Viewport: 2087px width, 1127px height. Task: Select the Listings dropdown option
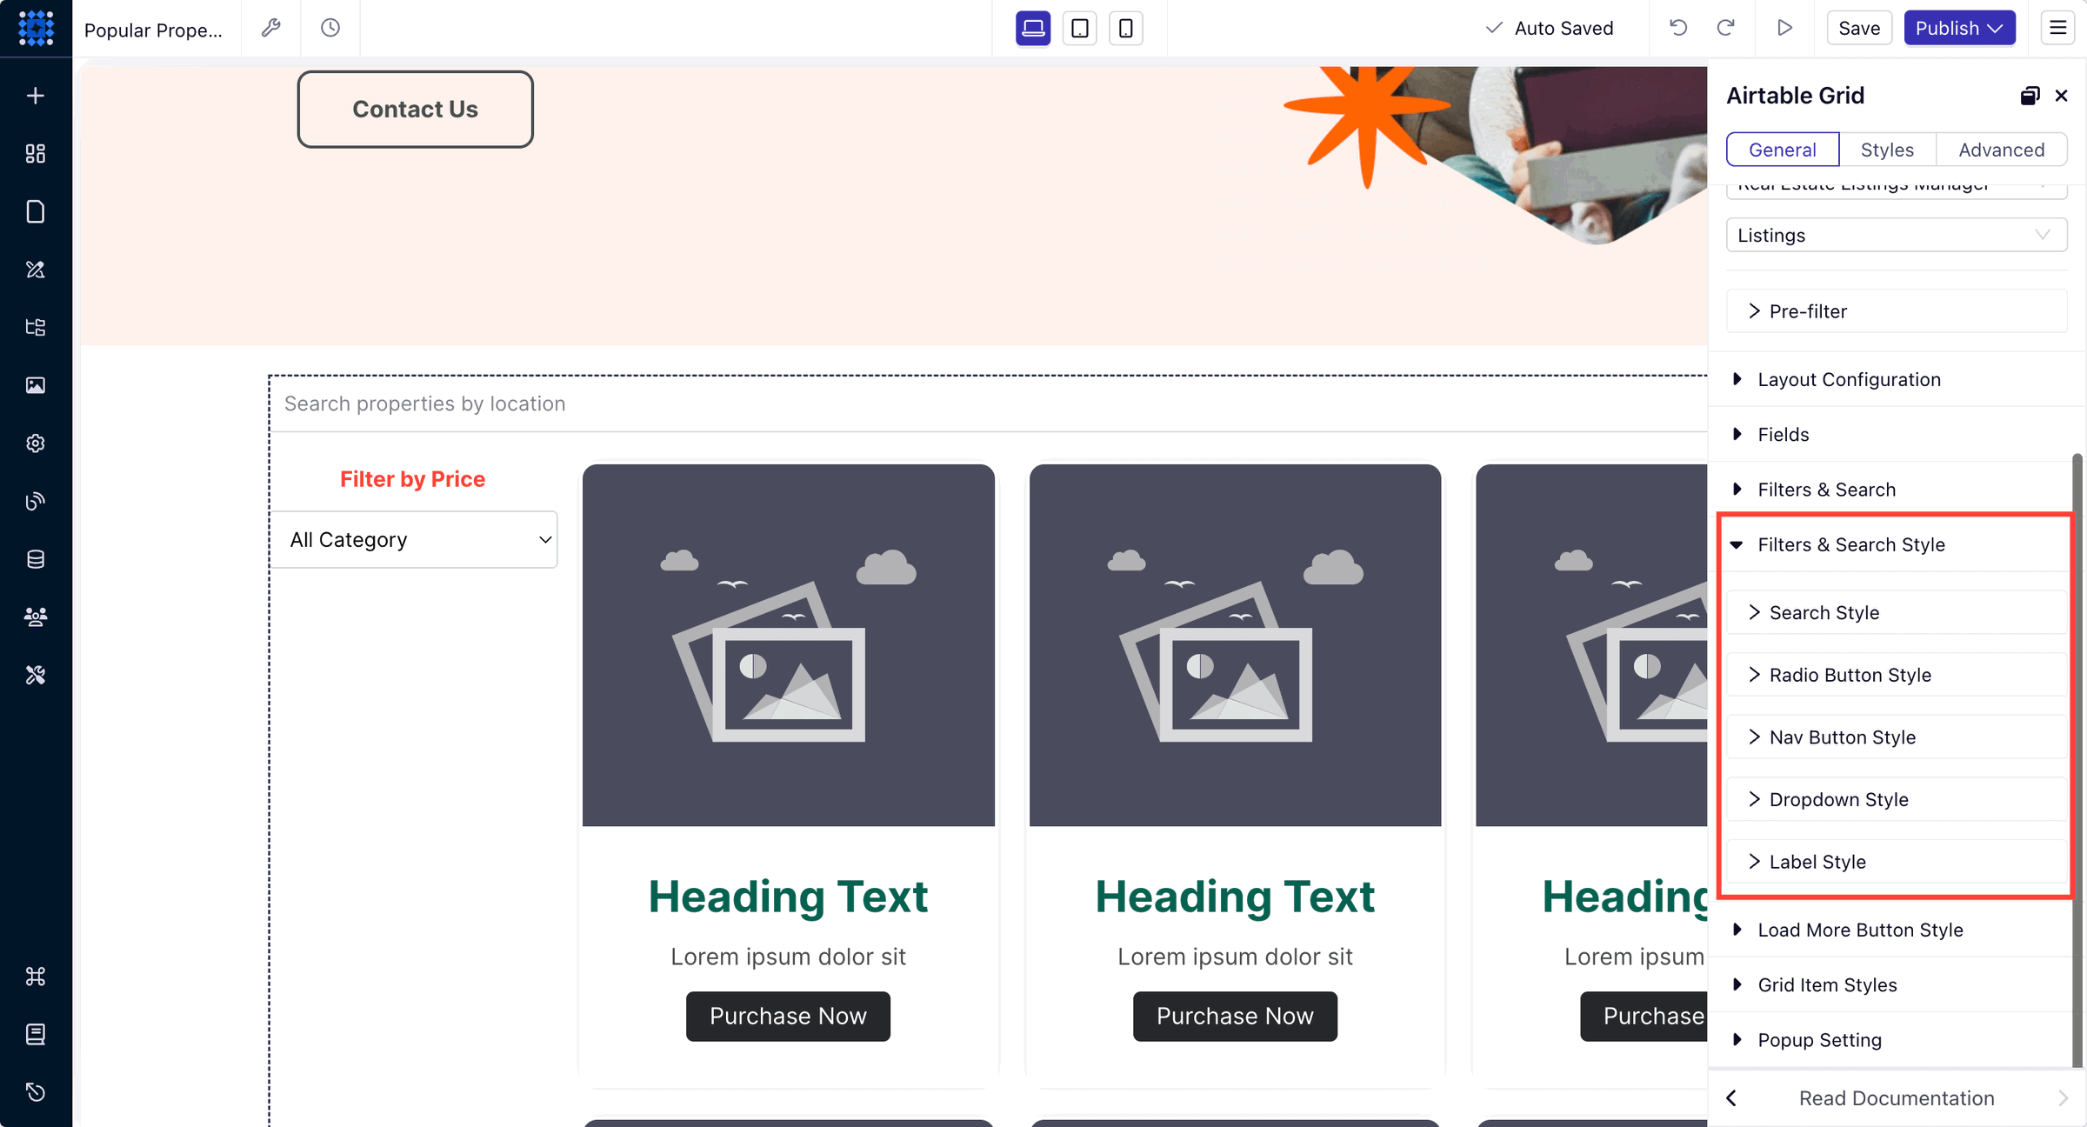[x=1896, y=233]
